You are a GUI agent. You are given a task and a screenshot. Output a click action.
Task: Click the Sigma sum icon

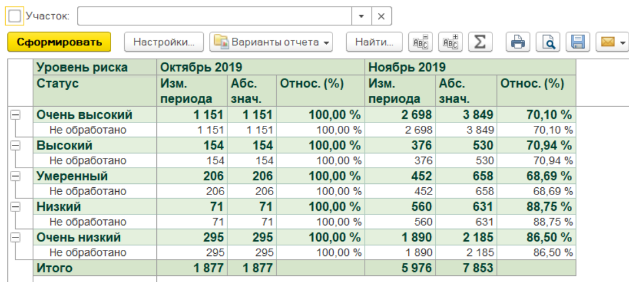(480, 42)
